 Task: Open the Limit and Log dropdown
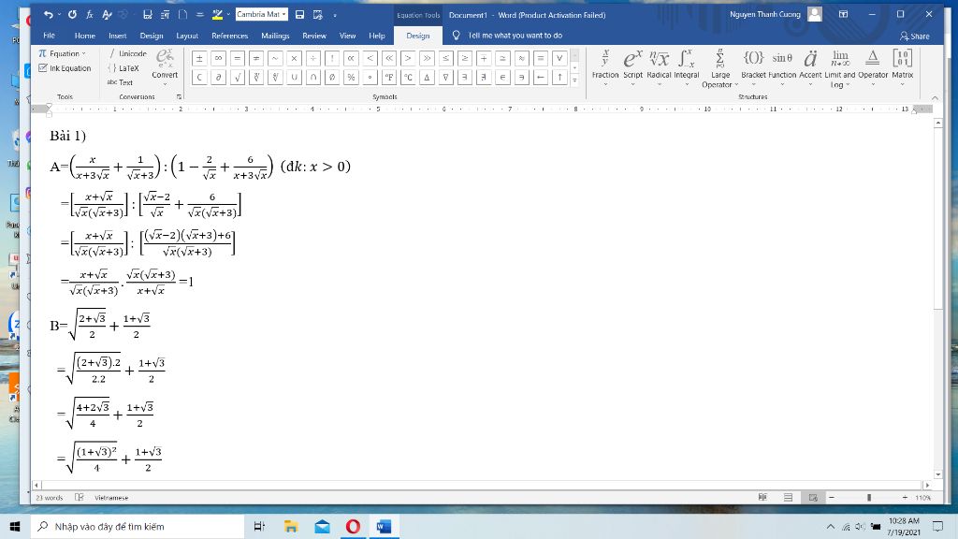point(840,67)
